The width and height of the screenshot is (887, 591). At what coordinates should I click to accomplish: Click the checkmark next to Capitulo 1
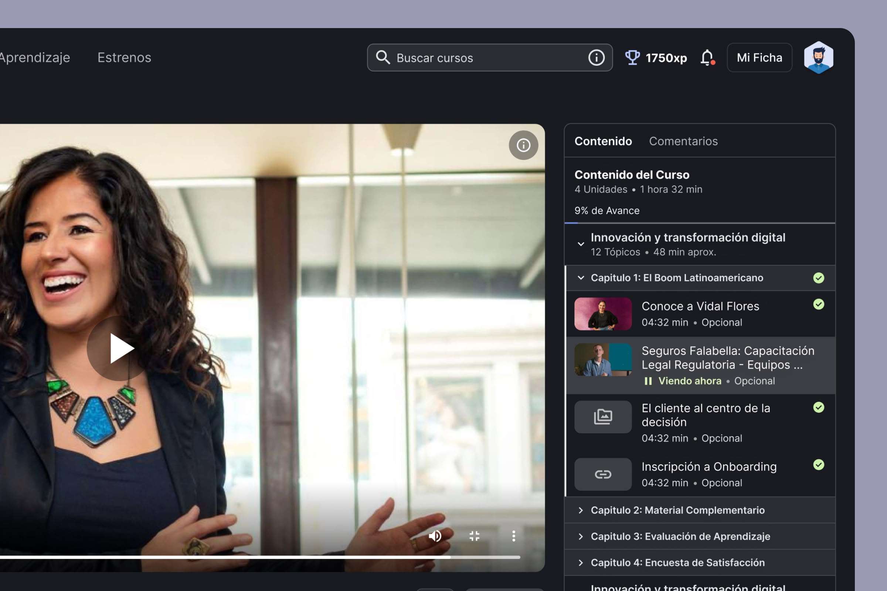[x=818, y=278]
